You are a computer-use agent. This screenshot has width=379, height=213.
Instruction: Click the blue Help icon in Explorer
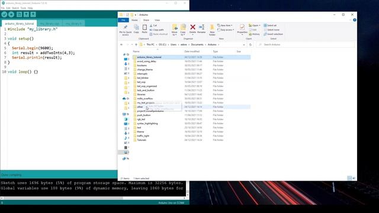[354, 20]
